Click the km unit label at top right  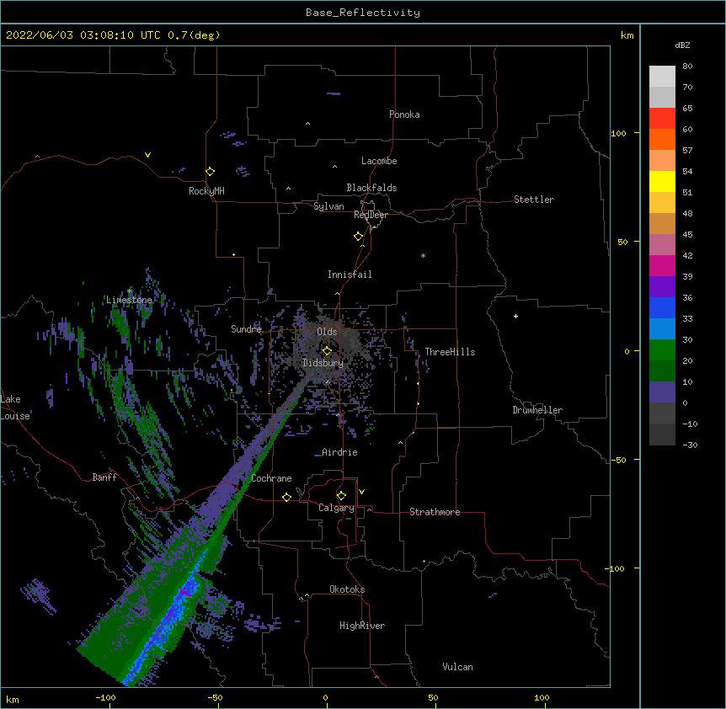(627, 35)
